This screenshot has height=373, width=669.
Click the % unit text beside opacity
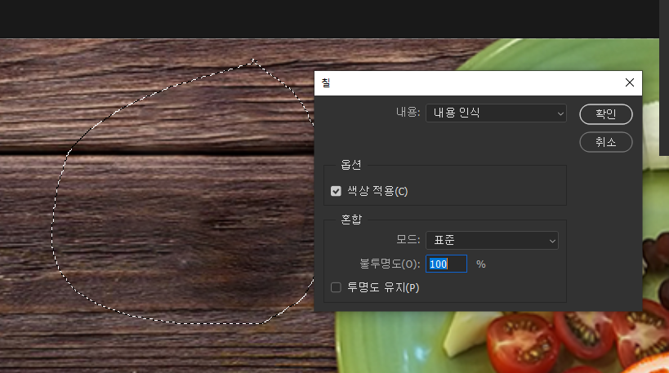tap(481, 264)
